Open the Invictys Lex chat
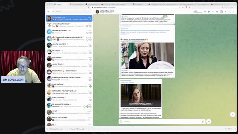 69,58
